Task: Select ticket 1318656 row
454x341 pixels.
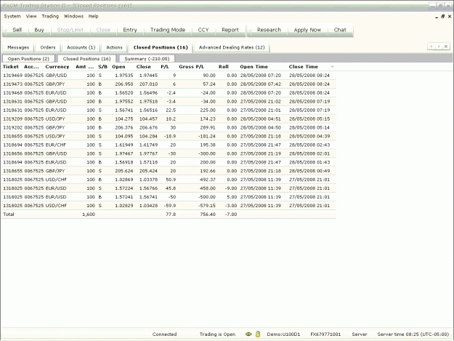Action: (x=169, y=153)
